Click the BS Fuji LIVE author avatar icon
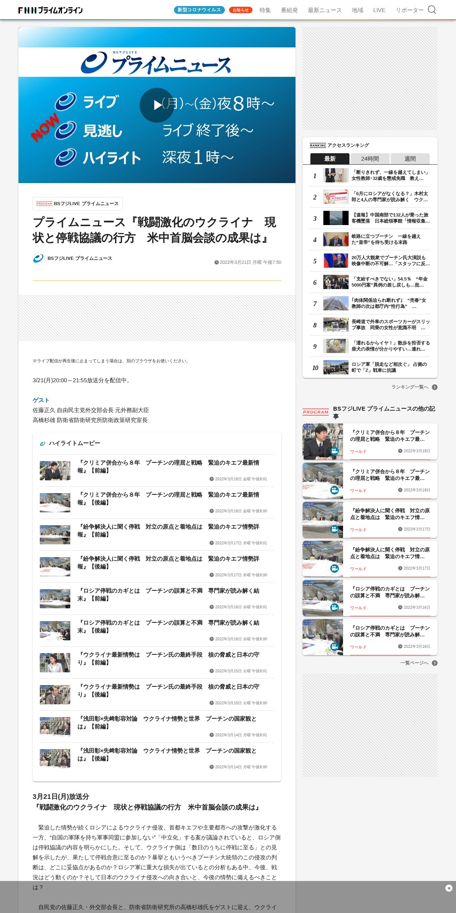The width and height of the screenshot is (456, 913). tap(38, 258)
